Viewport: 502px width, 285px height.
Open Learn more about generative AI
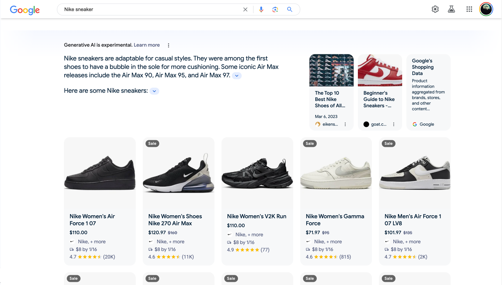pyautogui.click(x=147, y=45)
